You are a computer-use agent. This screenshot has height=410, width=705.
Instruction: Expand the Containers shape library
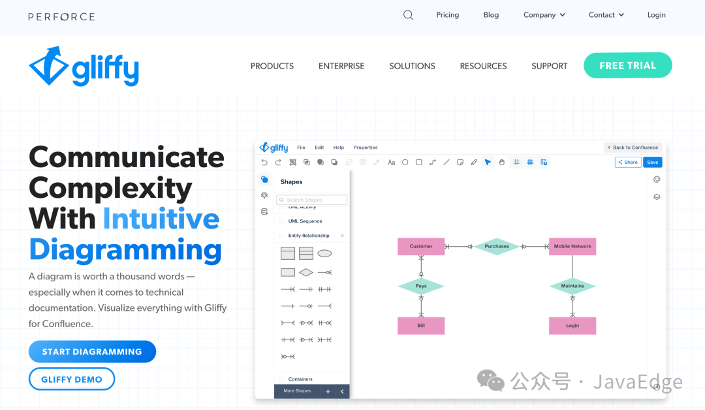pyautogui.click(x=300, y=379)
